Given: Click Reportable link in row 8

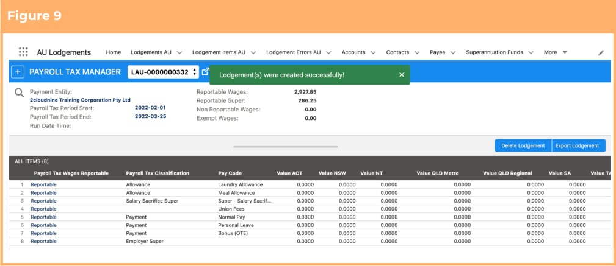Looking at the screenshot, I should [x=43, y=241].
